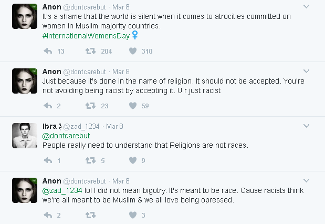Image resolution: width=325 pixels, height=224 pixels.
Task: Open the #InternationalWomensDay hashtag
Action: pyautogui.click(x=85, y=35)
